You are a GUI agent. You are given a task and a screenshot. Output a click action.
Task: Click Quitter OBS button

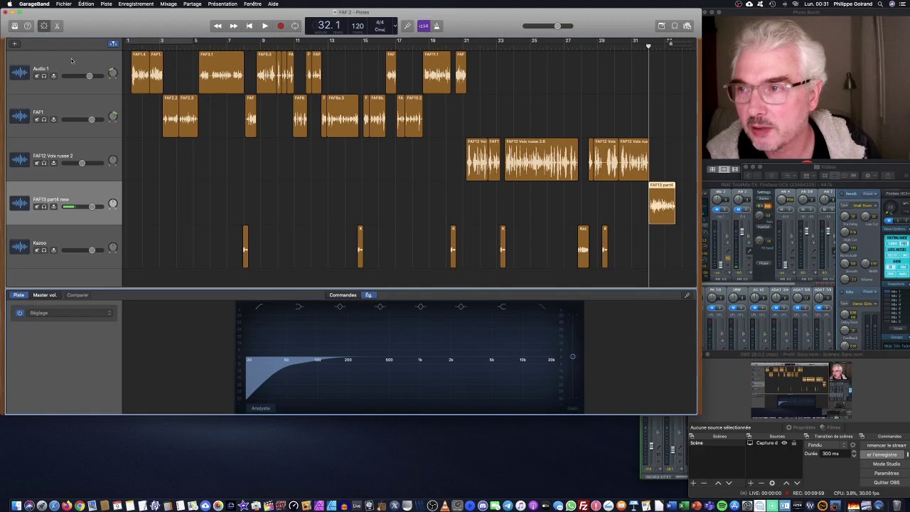(x=886, y=482)
